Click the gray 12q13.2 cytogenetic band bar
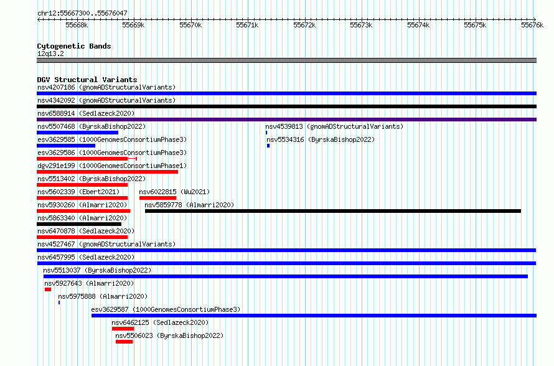Screen dimensions: 554x366 tap(286, 60)
